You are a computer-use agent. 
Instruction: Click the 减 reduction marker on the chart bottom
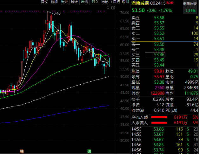tap(90, 151)
